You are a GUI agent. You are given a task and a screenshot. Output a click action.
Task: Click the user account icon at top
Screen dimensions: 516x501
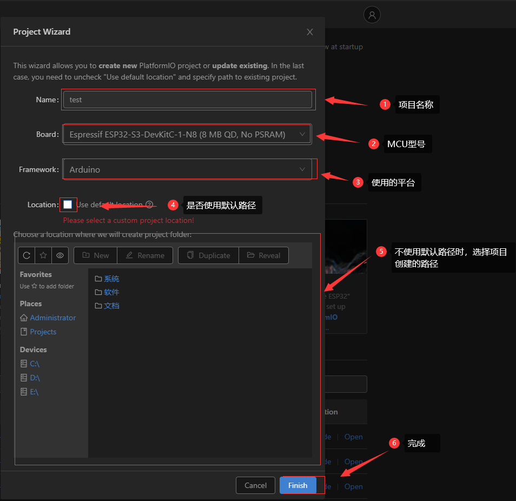point(372,15)
